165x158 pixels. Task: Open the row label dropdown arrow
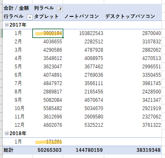[x=29, y=17]
